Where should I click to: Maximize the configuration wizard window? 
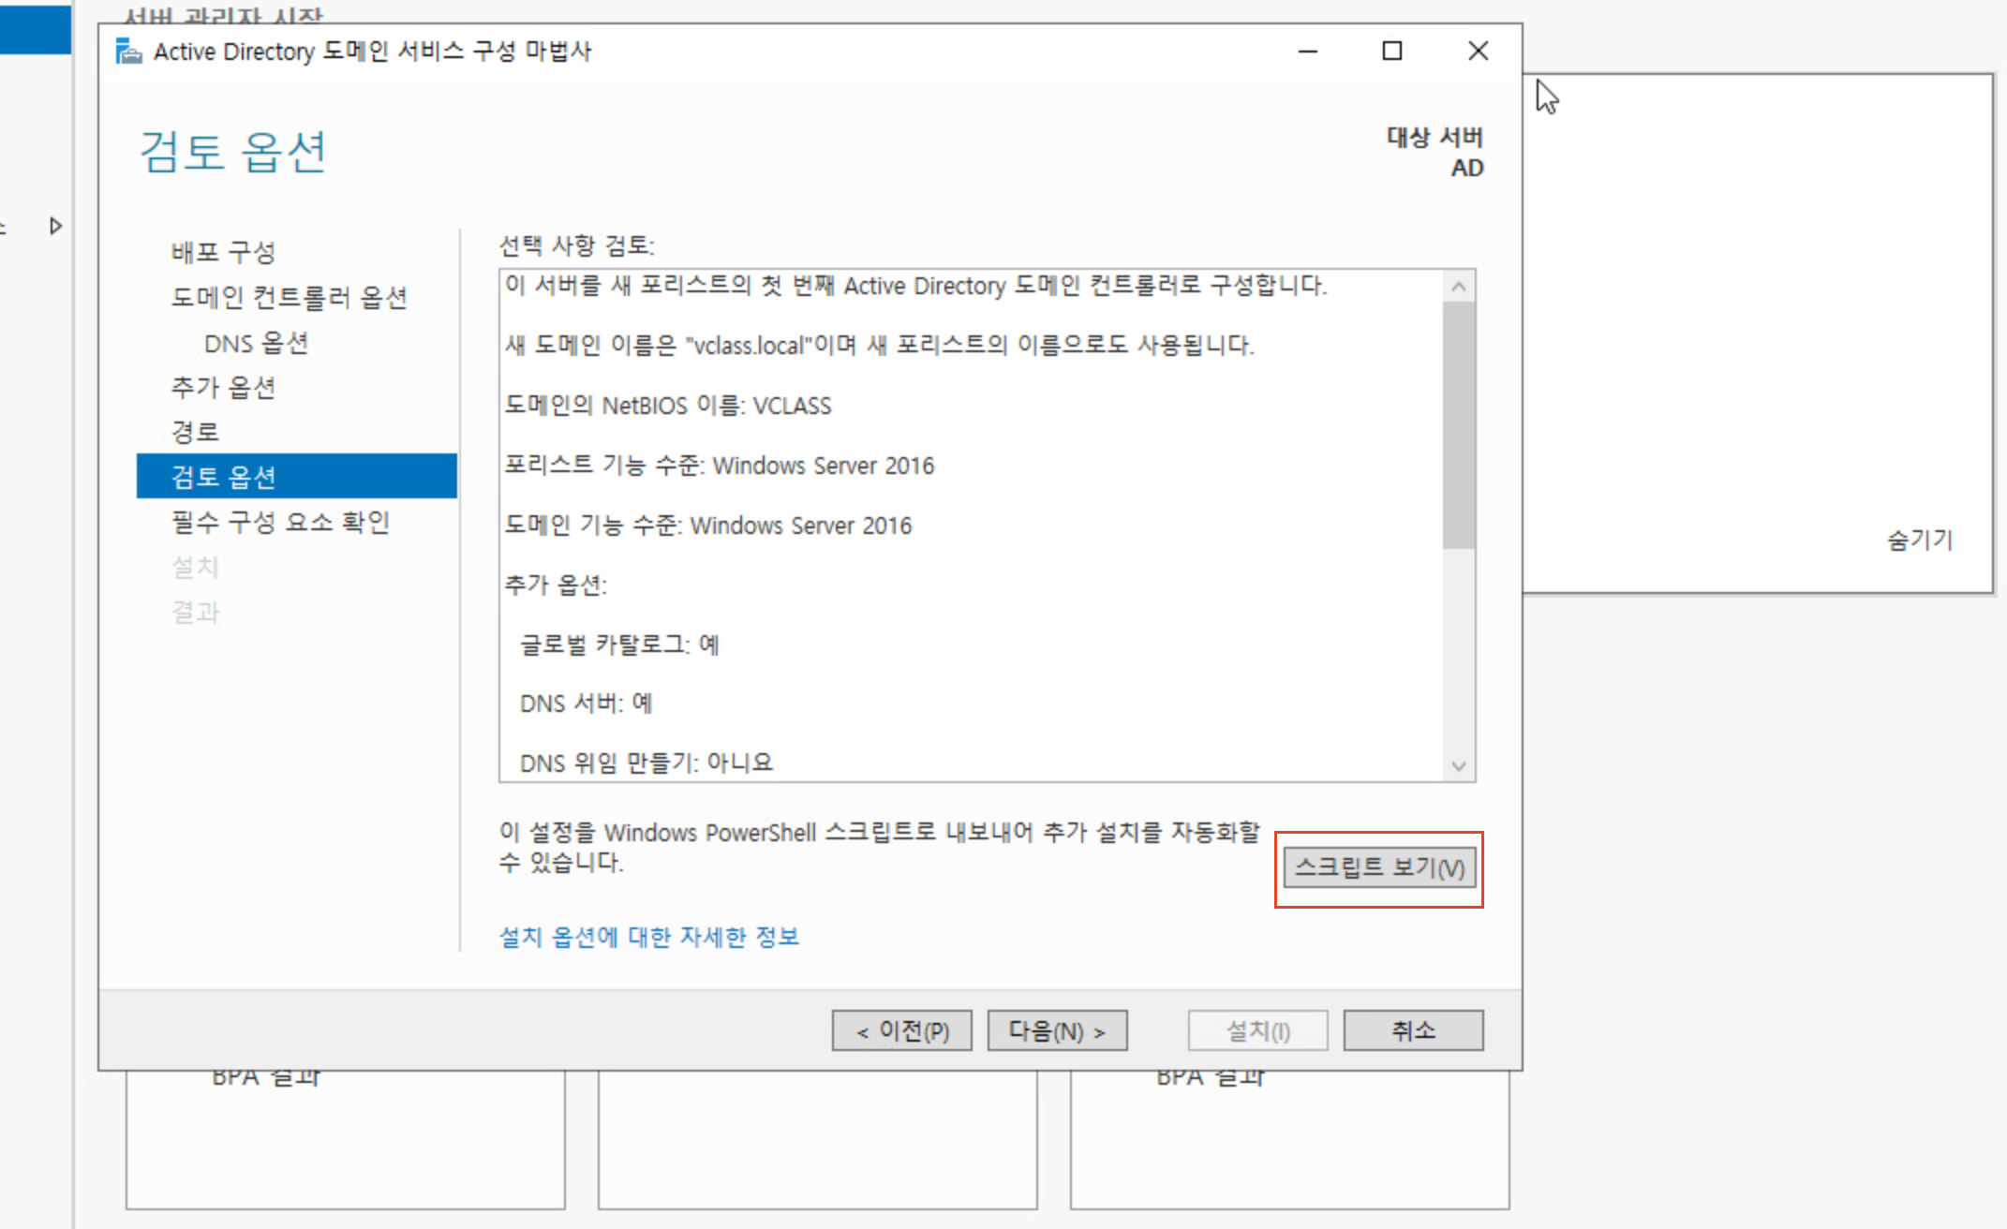coord(1391,52)
